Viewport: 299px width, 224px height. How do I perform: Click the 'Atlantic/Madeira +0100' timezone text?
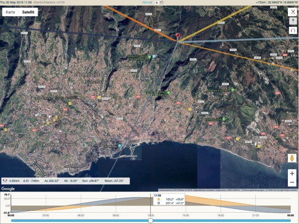click(x=49, y=2)
